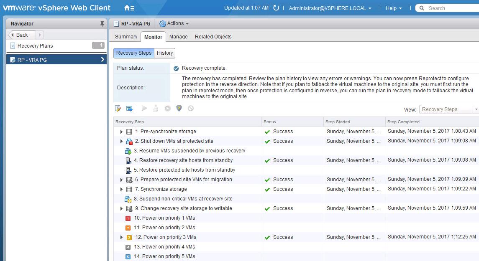Click the Export steps toolbar icon
The image size is (479, 261).
[130, 108]
